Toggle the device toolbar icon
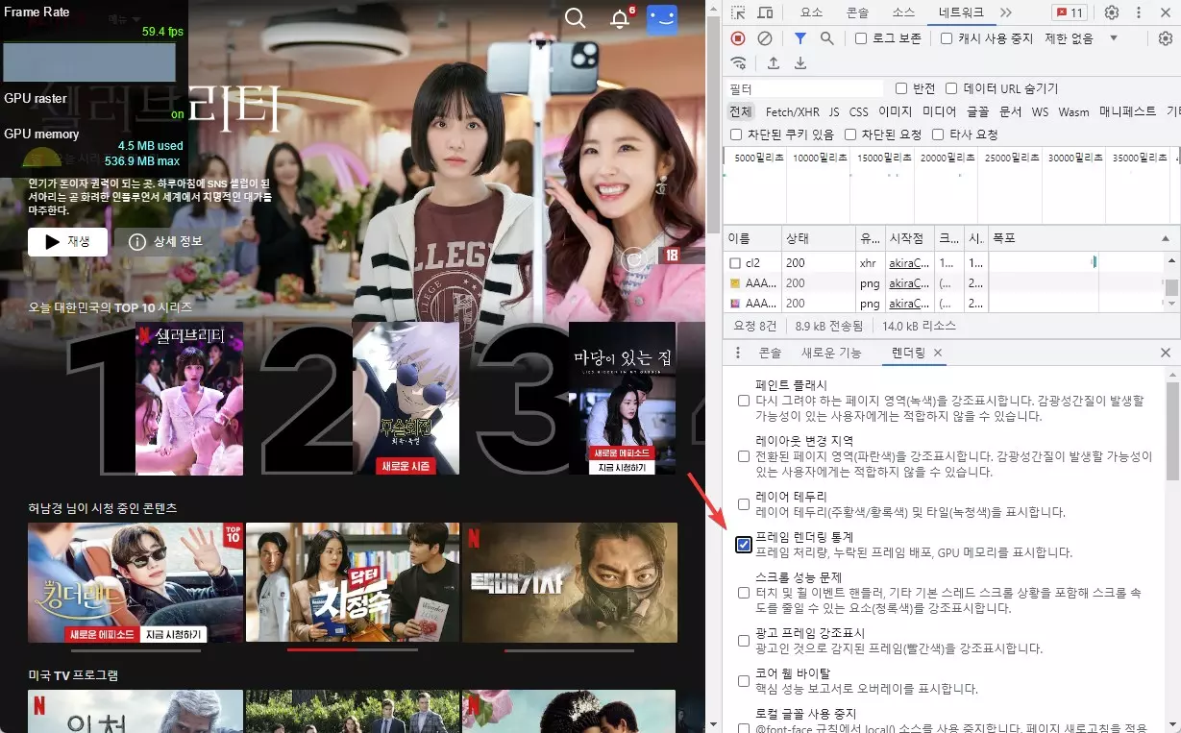Image resolution: width=1181 pixels, height=733 pixels. pos(765,12)
